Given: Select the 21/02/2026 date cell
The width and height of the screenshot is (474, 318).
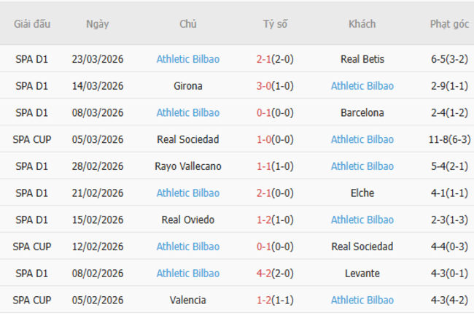Looking at the screenshot, I should coord(97,193).
